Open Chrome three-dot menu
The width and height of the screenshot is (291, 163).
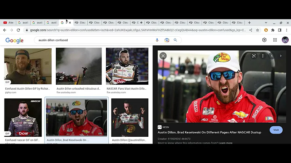click(x=287, y=30)
